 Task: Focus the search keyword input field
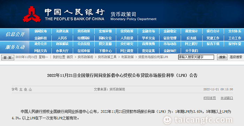(196, 57)
